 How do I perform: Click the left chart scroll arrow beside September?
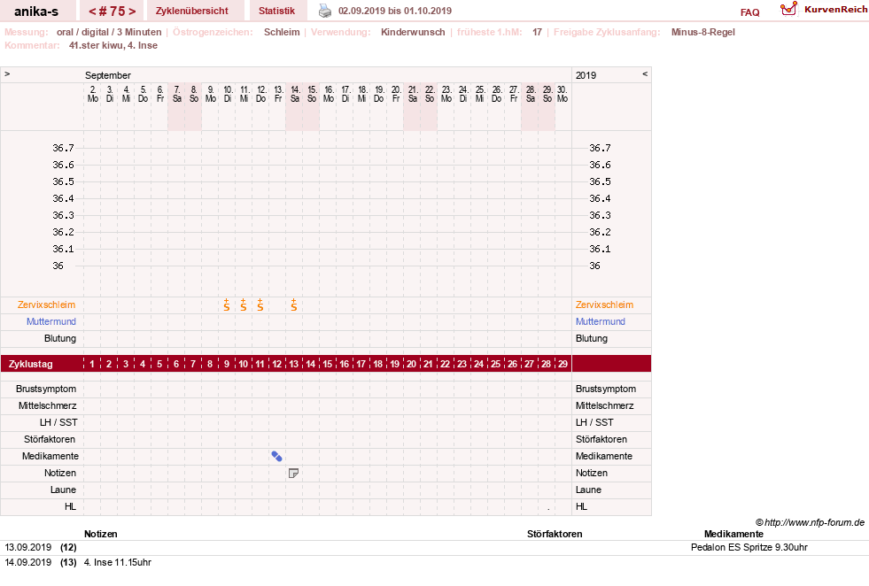click(7, 73)
